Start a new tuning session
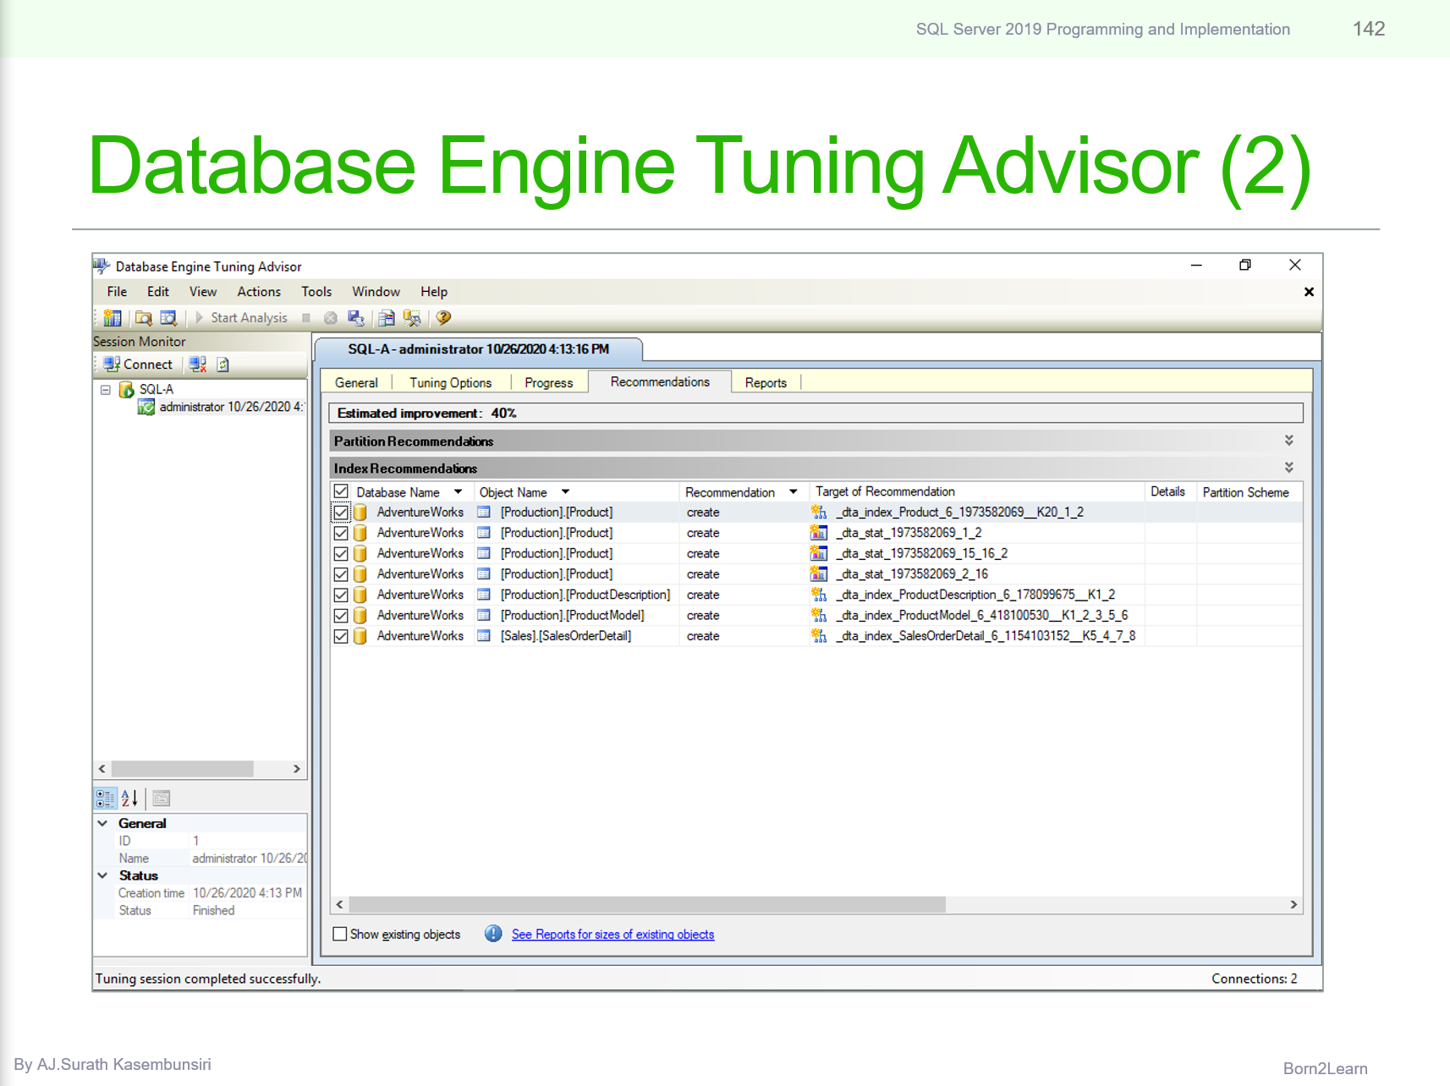 (x=113, y=318)
